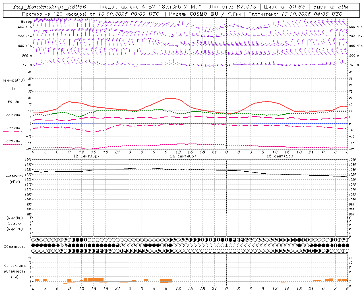
Task: Click the (км) unit label
Action: coord(15,277)
